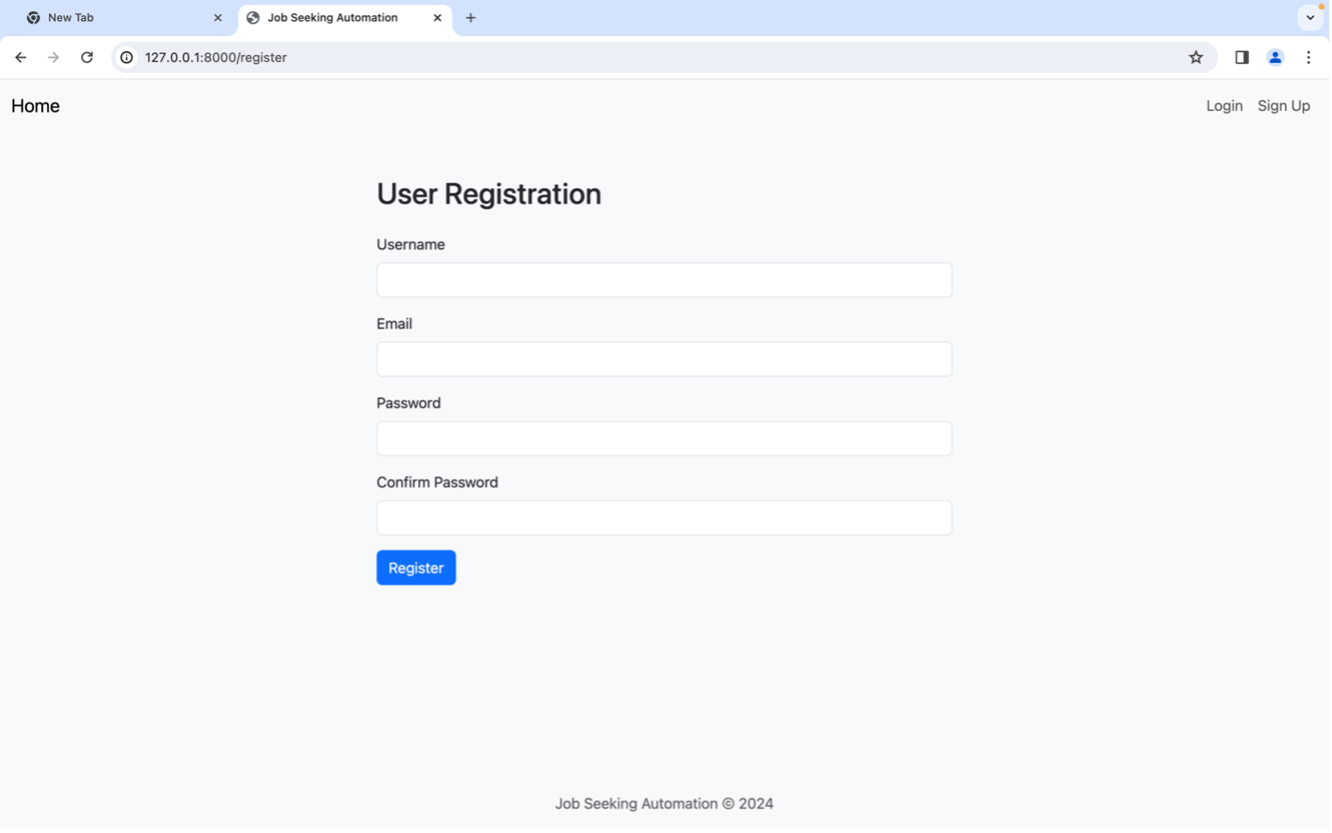Viewport: 1332px width, 833px height.
Task: Click the browser back arrow
Action: tap(21, 58)
